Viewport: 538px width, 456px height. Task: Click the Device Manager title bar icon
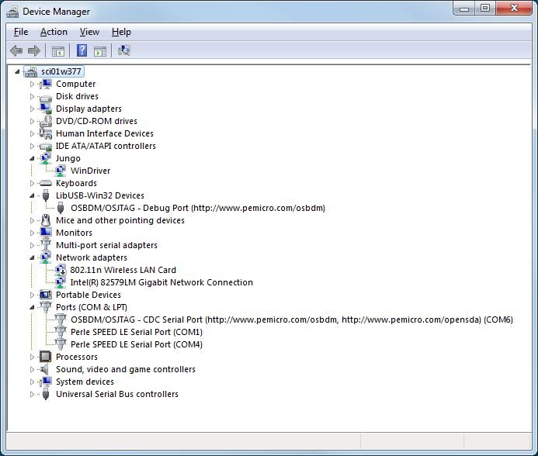click(x=12, y=12)
